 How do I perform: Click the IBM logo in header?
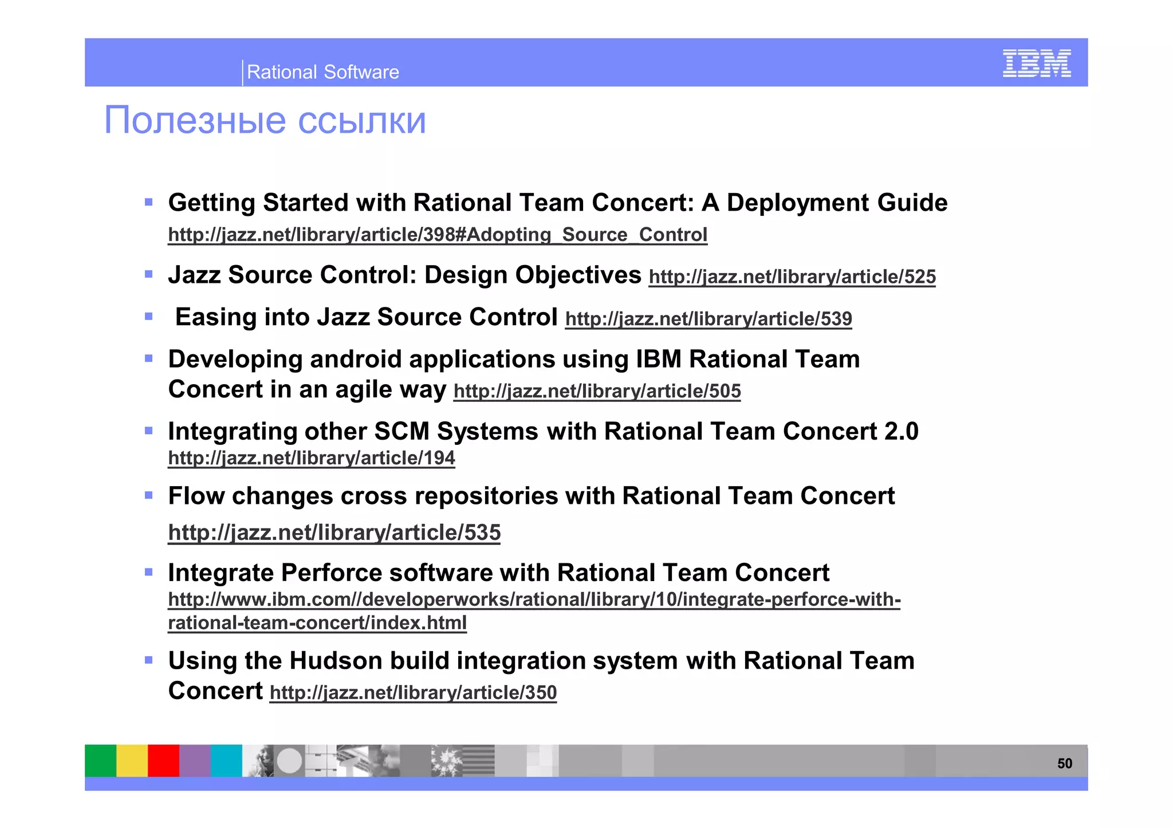coord(1037,63)
